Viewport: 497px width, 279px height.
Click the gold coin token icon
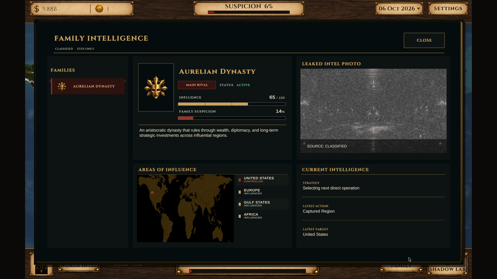[x=99, y=9]
